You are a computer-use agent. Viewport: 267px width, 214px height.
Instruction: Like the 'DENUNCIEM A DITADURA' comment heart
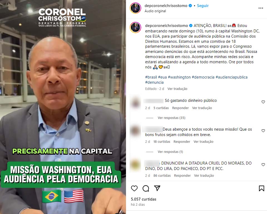[x=263, y=165]
